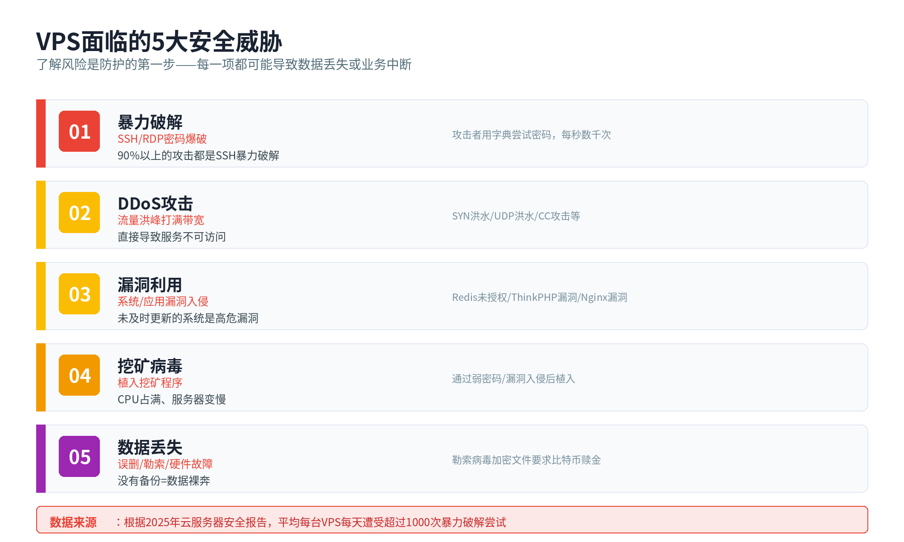Click the note Redis未授权/ThinkPHP漏洞/Nginx漏洞
This screenshot has height=542, width=904.
(540, 297)
